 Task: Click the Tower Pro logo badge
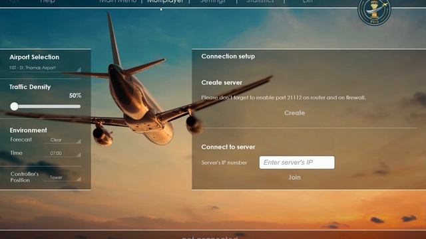pyautogui.click(x=374, y=11)
